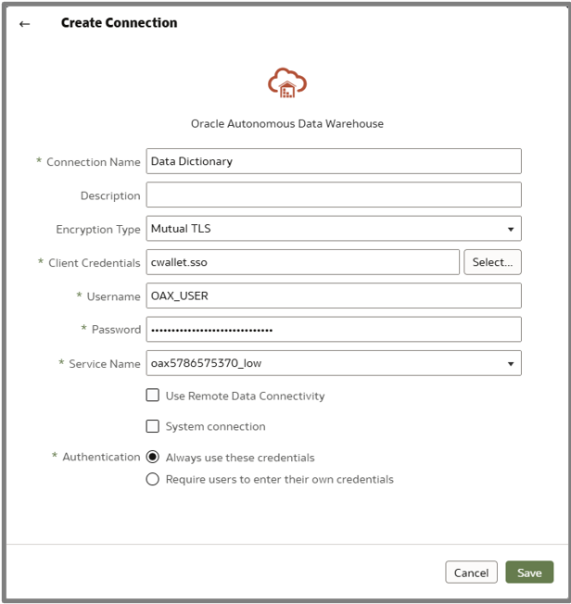
Task: Click the Password field
Action: click(334, 329)
